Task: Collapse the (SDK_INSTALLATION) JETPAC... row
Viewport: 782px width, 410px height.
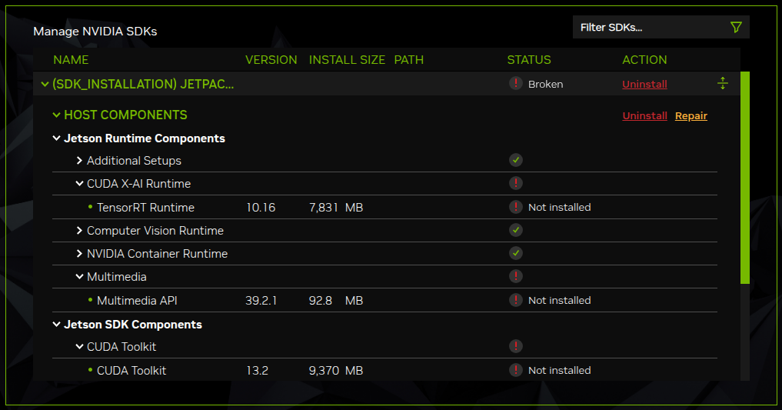Action: [45, 85]
